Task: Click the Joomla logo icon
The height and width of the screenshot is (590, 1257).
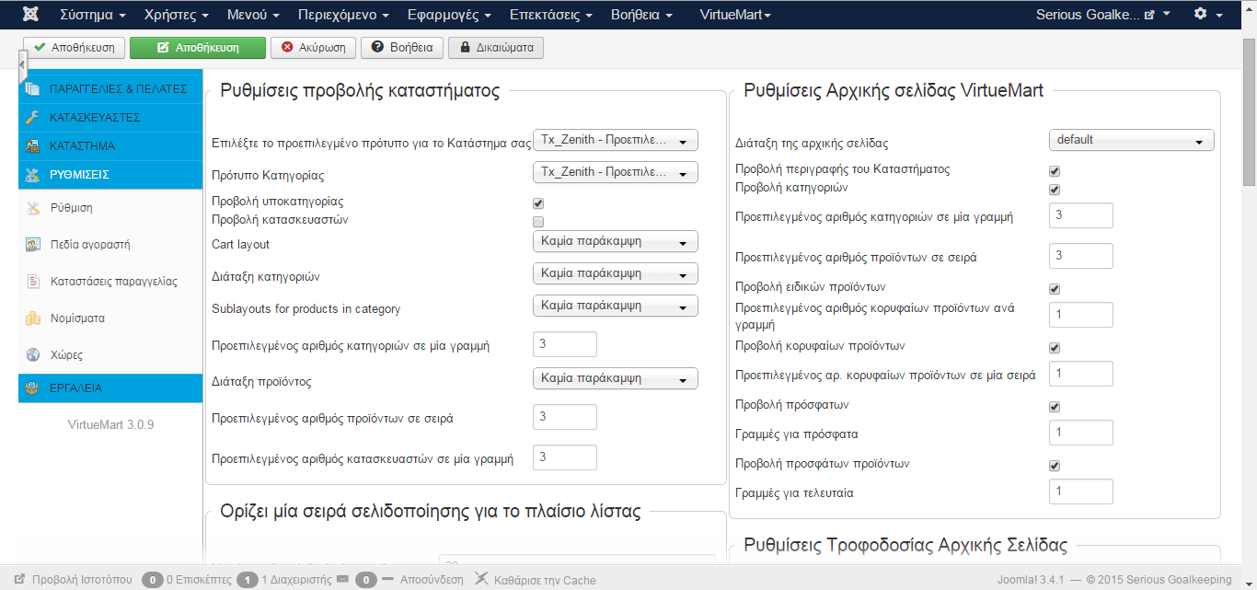Action: 31,15
